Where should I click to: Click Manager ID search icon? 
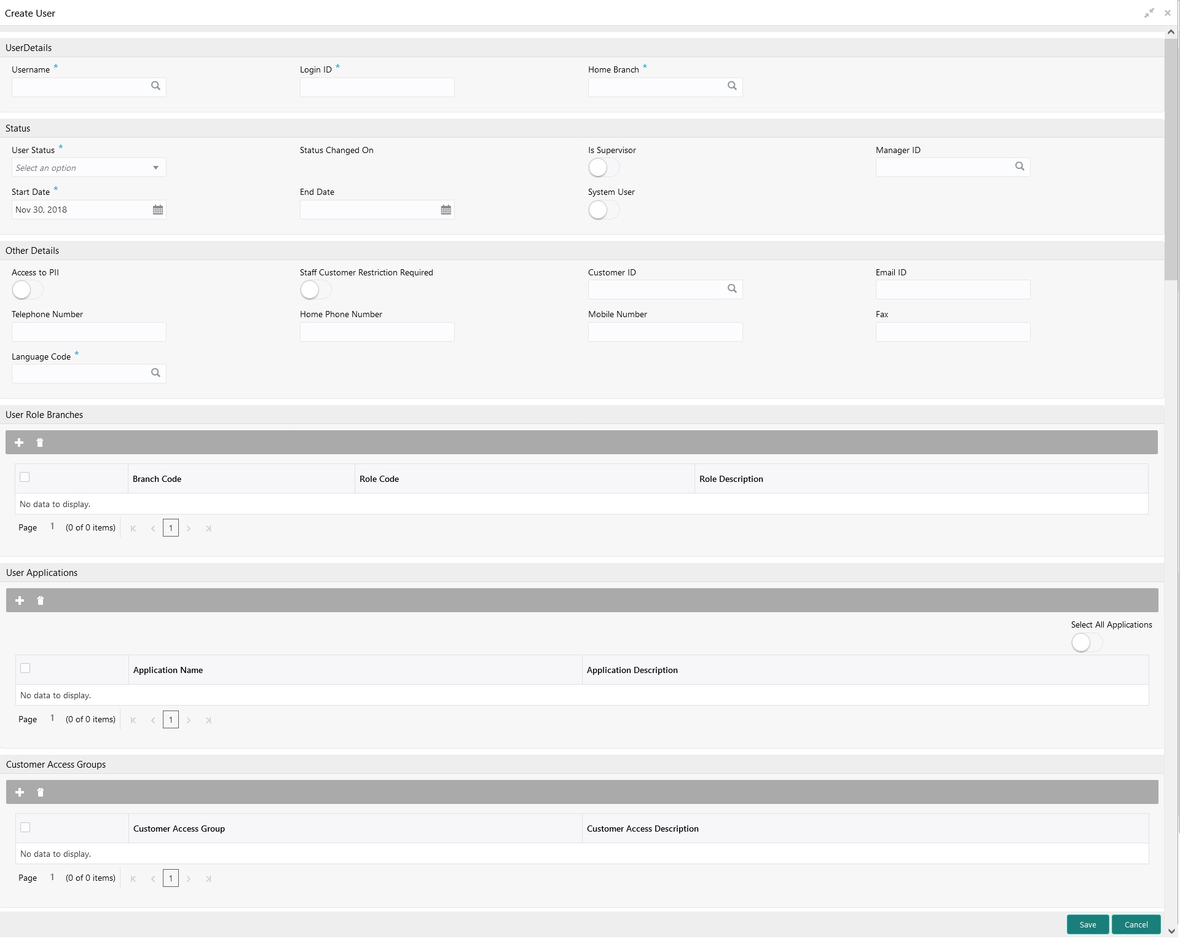pos(1020,167)
